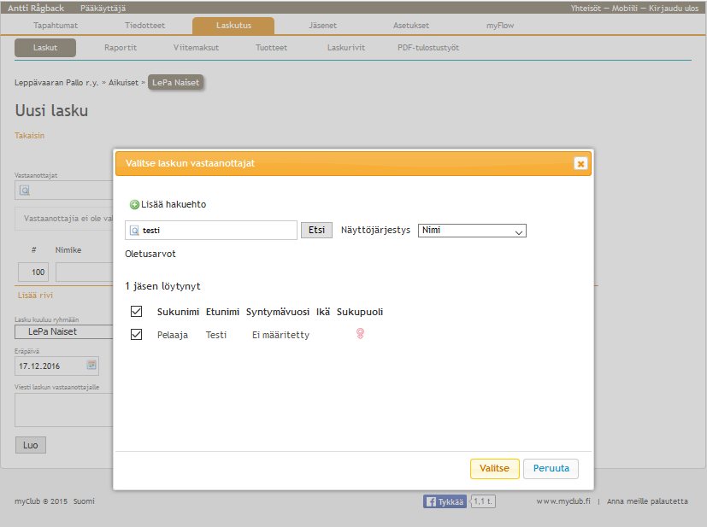Go to the Jäsenet tab

coord(322,26)
